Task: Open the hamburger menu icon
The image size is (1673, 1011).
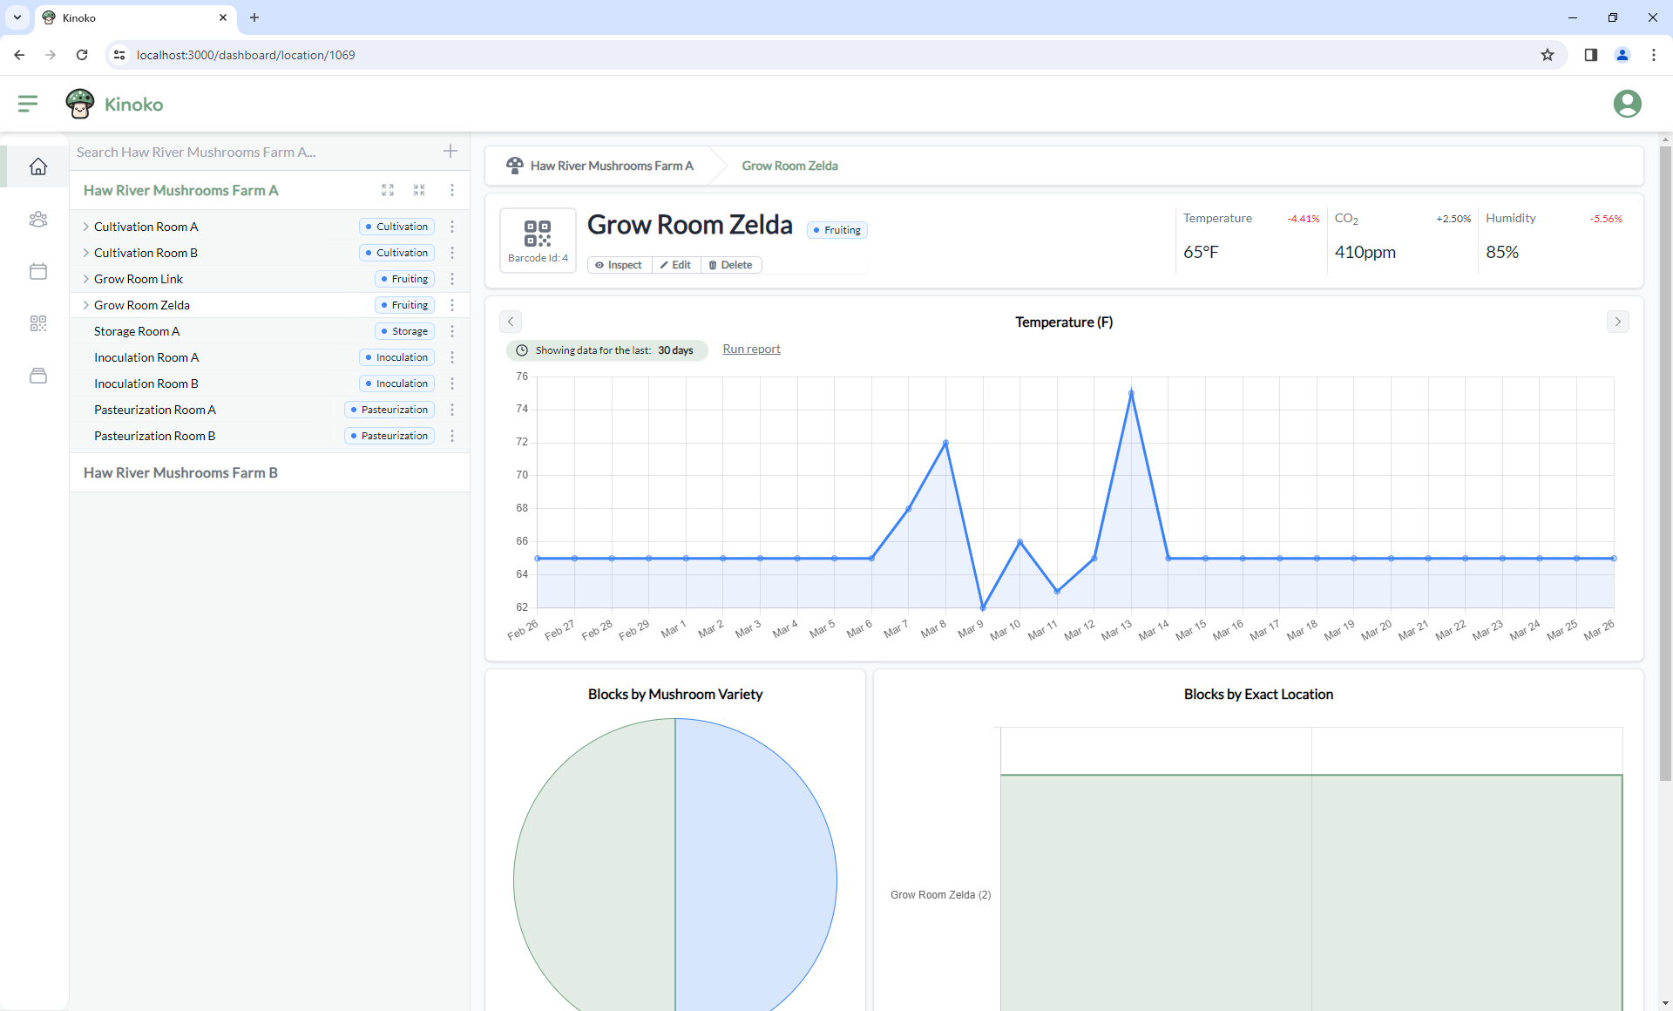Action: coord(28,104)
